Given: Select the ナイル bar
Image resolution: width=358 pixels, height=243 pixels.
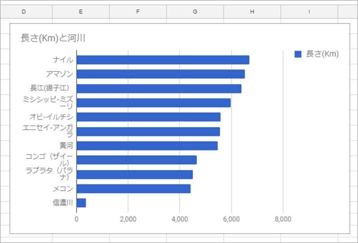Looking at the screenshot, I should point(163,60).
